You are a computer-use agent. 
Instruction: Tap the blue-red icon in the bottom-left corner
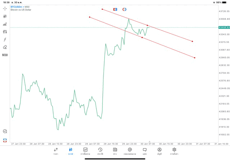coord(5,140)
